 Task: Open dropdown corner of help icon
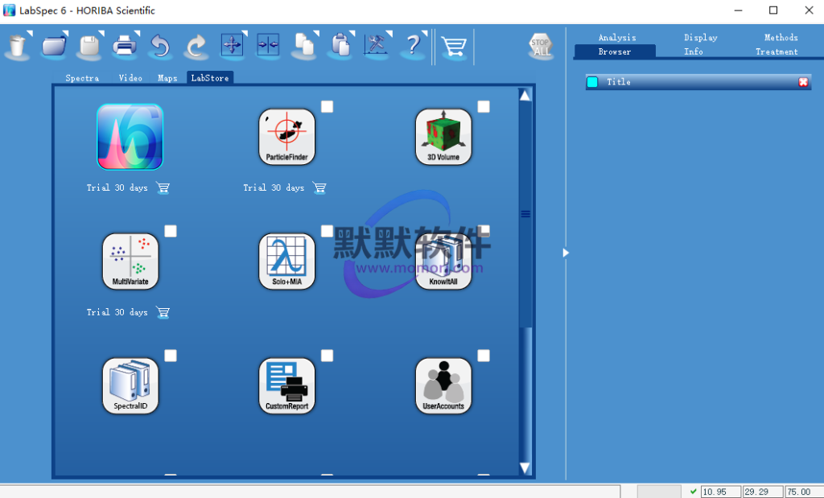[x=425, y=34]
